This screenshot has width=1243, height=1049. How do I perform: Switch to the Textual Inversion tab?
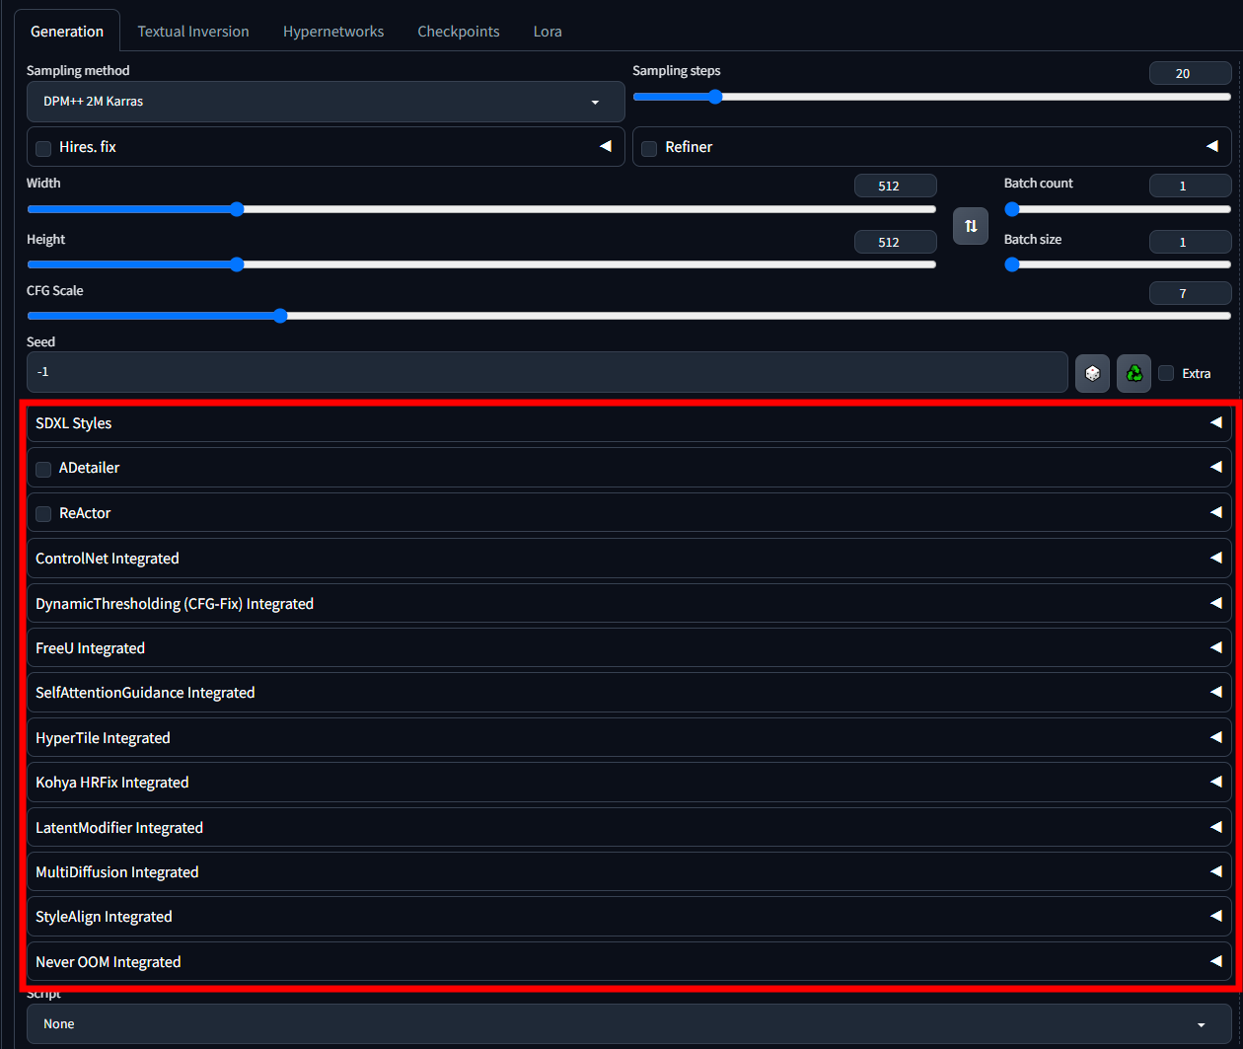coord(193,32)
